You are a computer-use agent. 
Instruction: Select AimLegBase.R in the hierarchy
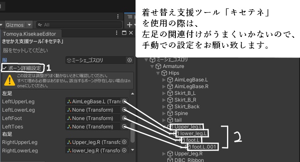click(191, 86)
